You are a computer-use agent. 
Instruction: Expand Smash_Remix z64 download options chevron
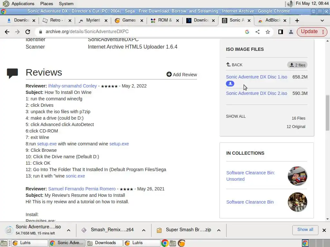click(x=144, y=230)
